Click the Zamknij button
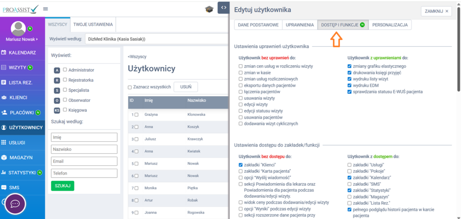 coord(436,12)
